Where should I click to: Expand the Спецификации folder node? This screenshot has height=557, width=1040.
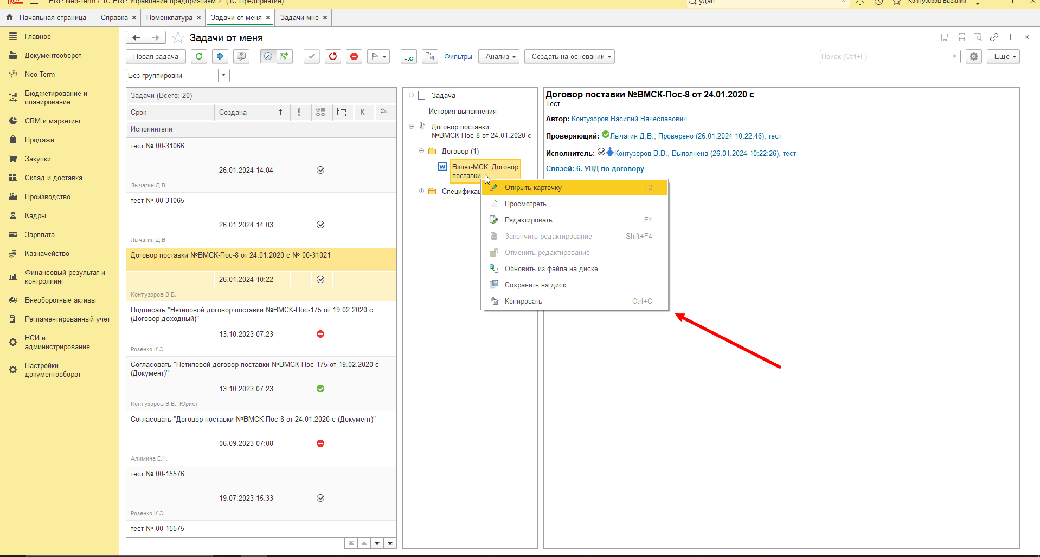point(421,191)
